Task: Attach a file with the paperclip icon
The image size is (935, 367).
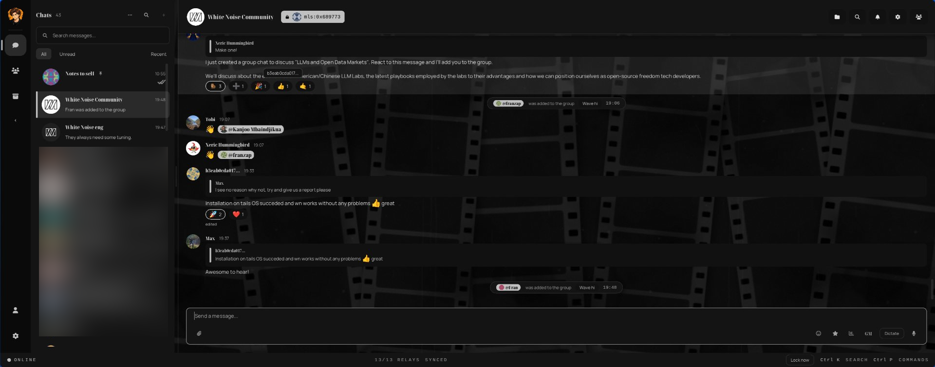Action: click(x=199, y=333)
